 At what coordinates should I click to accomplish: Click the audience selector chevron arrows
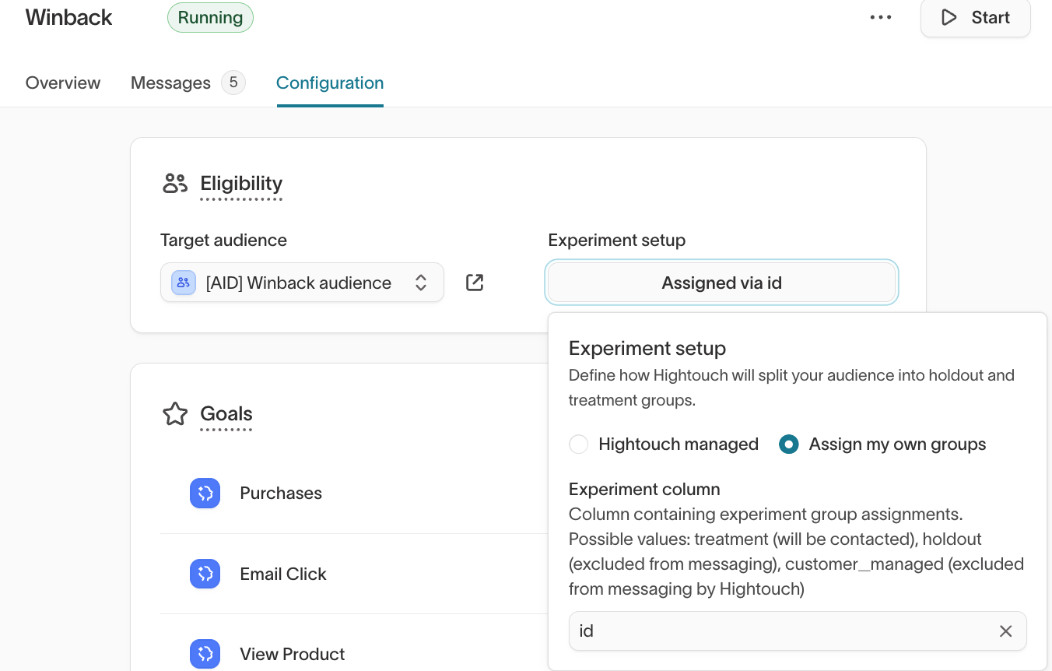point(421,283)
